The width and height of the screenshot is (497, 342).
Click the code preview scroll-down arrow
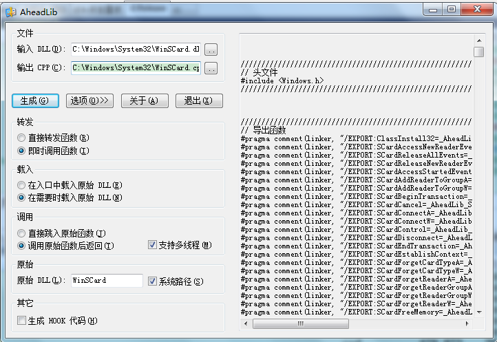point(479,312)
